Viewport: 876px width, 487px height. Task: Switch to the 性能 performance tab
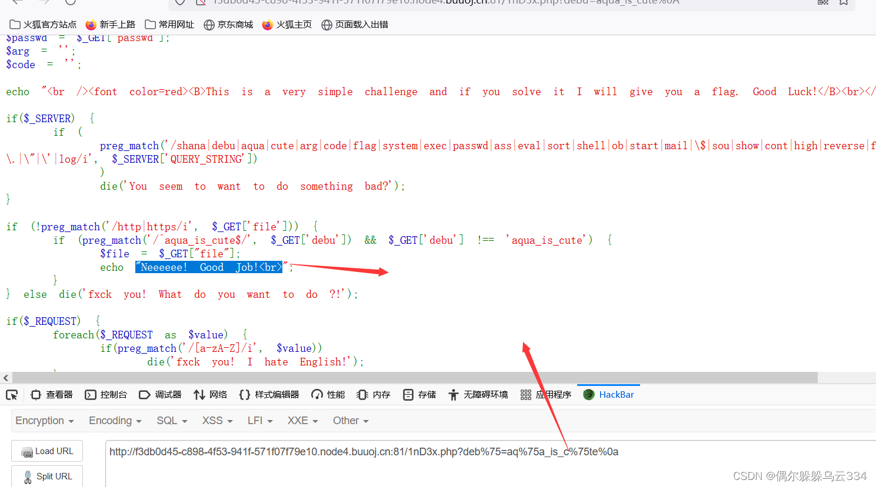tap(328, 395)
